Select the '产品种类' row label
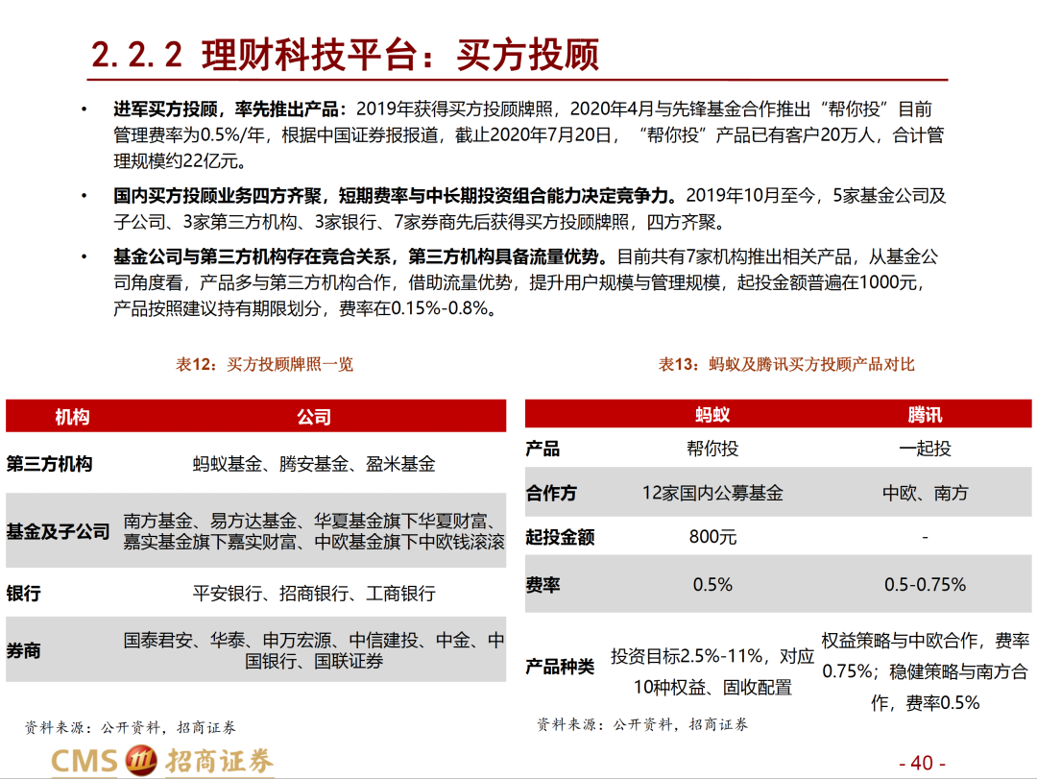The height and width of the screenshot is (779, 1037). (560, 667)
